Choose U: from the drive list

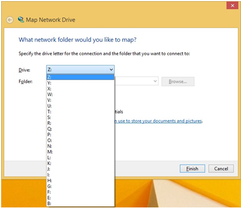(x=81, y=106)
